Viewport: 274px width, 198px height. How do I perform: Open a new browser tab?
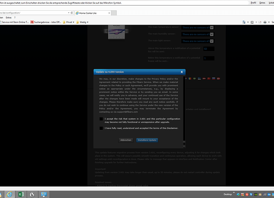click(x=114, y=13)
